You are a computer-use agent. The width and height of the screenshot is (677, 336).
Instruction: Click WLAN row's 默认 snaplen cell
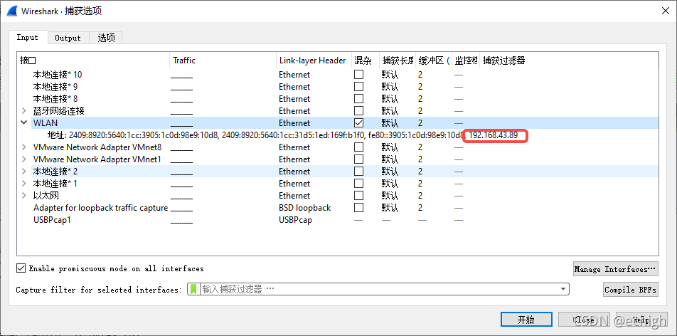[390, 123]
